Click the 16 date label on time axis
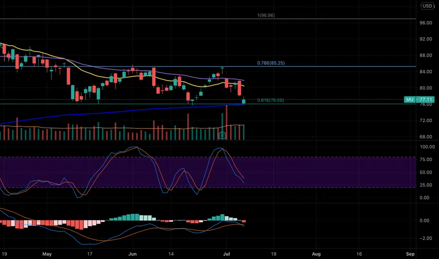439x259 pixels. pos(359,254)
